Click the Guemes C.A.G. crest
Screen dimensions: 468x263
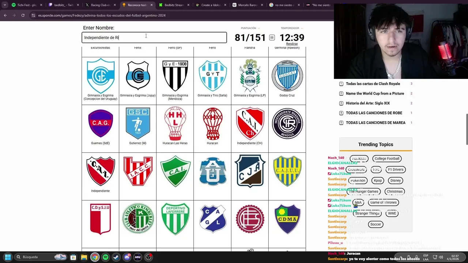point(100,123)
